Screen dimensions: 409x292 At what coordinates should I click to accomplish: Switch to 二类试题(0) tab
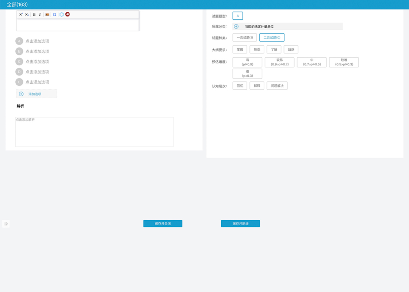tap(272, 38)
